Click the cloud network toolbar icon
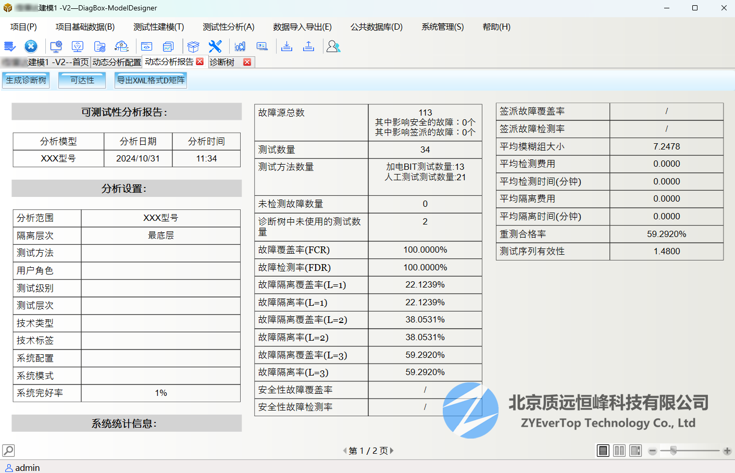The image size is (735, 473). click(x=121, y=46)
